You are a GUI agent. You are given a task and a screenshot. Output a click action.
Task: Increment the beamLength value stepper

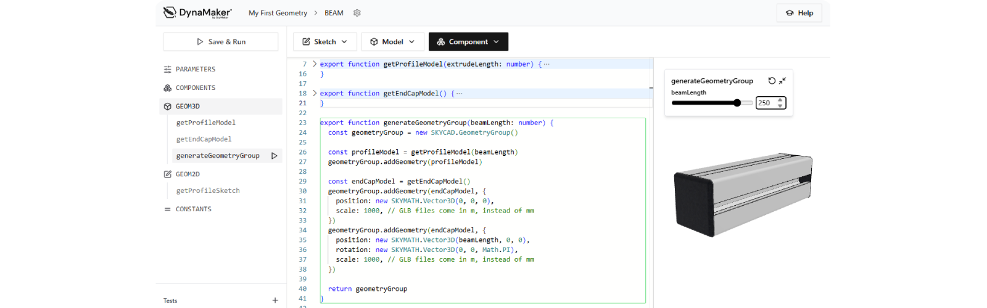(780, 100)
